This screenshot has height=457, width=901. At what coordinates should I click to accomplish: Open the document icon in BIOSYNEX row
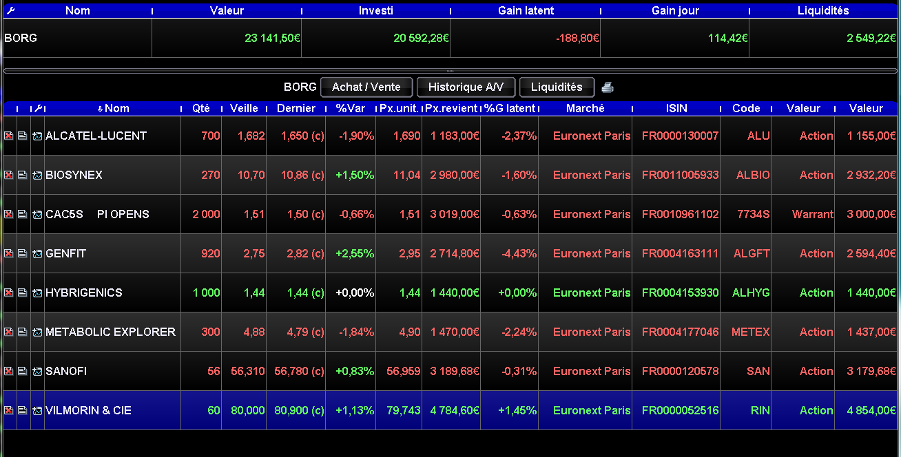coord(22,176)
